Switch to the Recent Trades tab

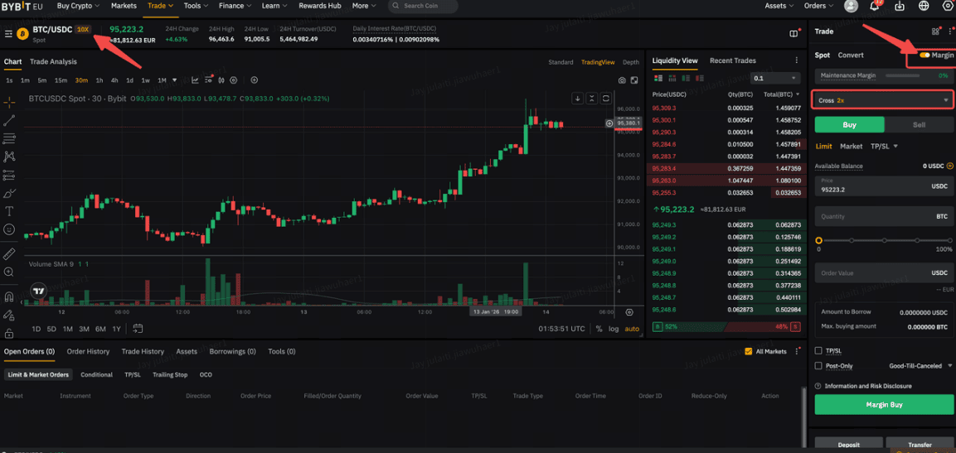click(x=732, y=60)
